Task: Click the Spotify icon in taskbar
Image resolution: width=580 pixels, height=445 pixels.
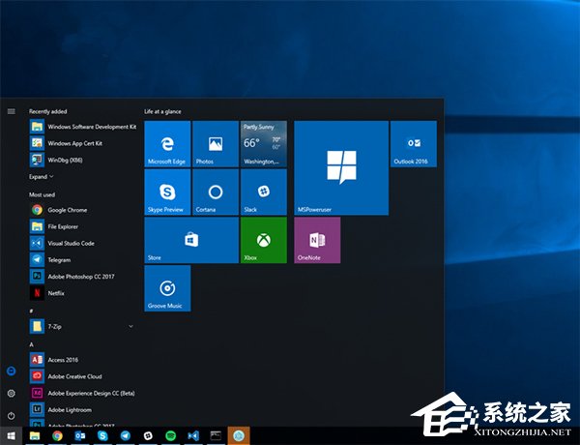Action: (x=170, y=435)
